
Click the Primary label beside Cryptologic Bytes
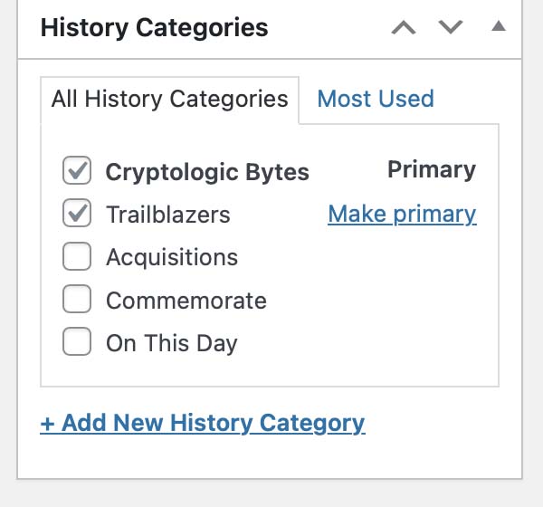coord(432,169)
